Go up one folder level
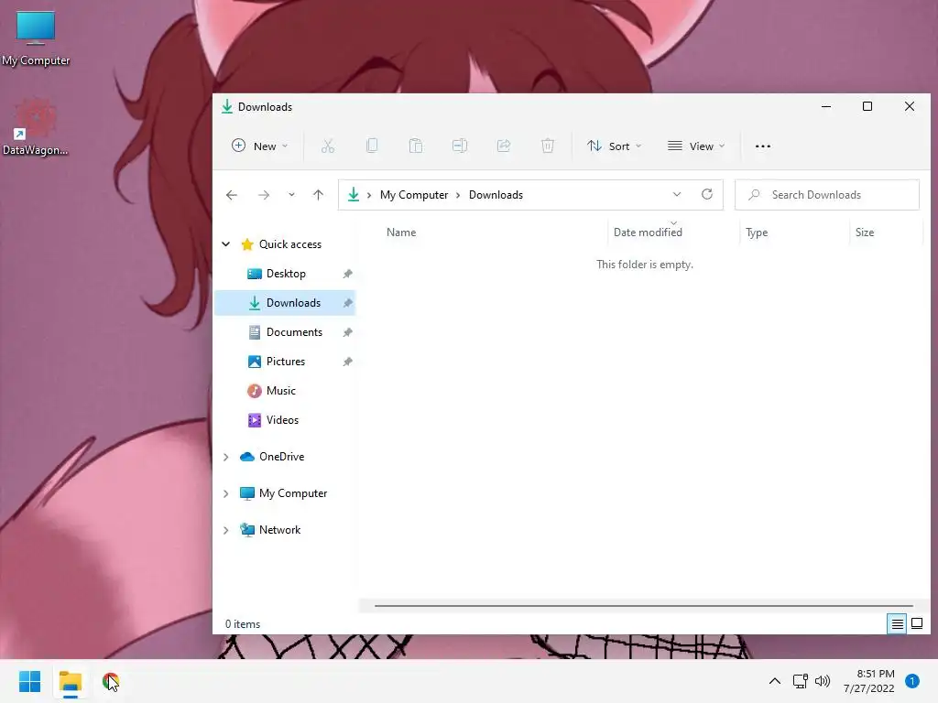This screenshot has height=703, width=938. tap(318, 195)
